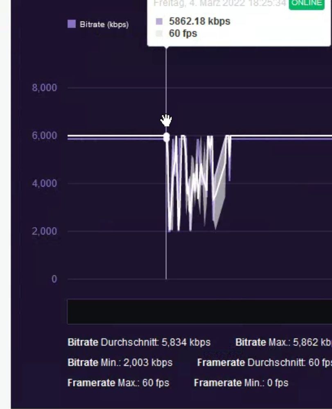The height and width of the screenshot is (409, 332).
Task: Click the Framerate Durchschnitt 60 fps stat
Action: pos(264,363)
